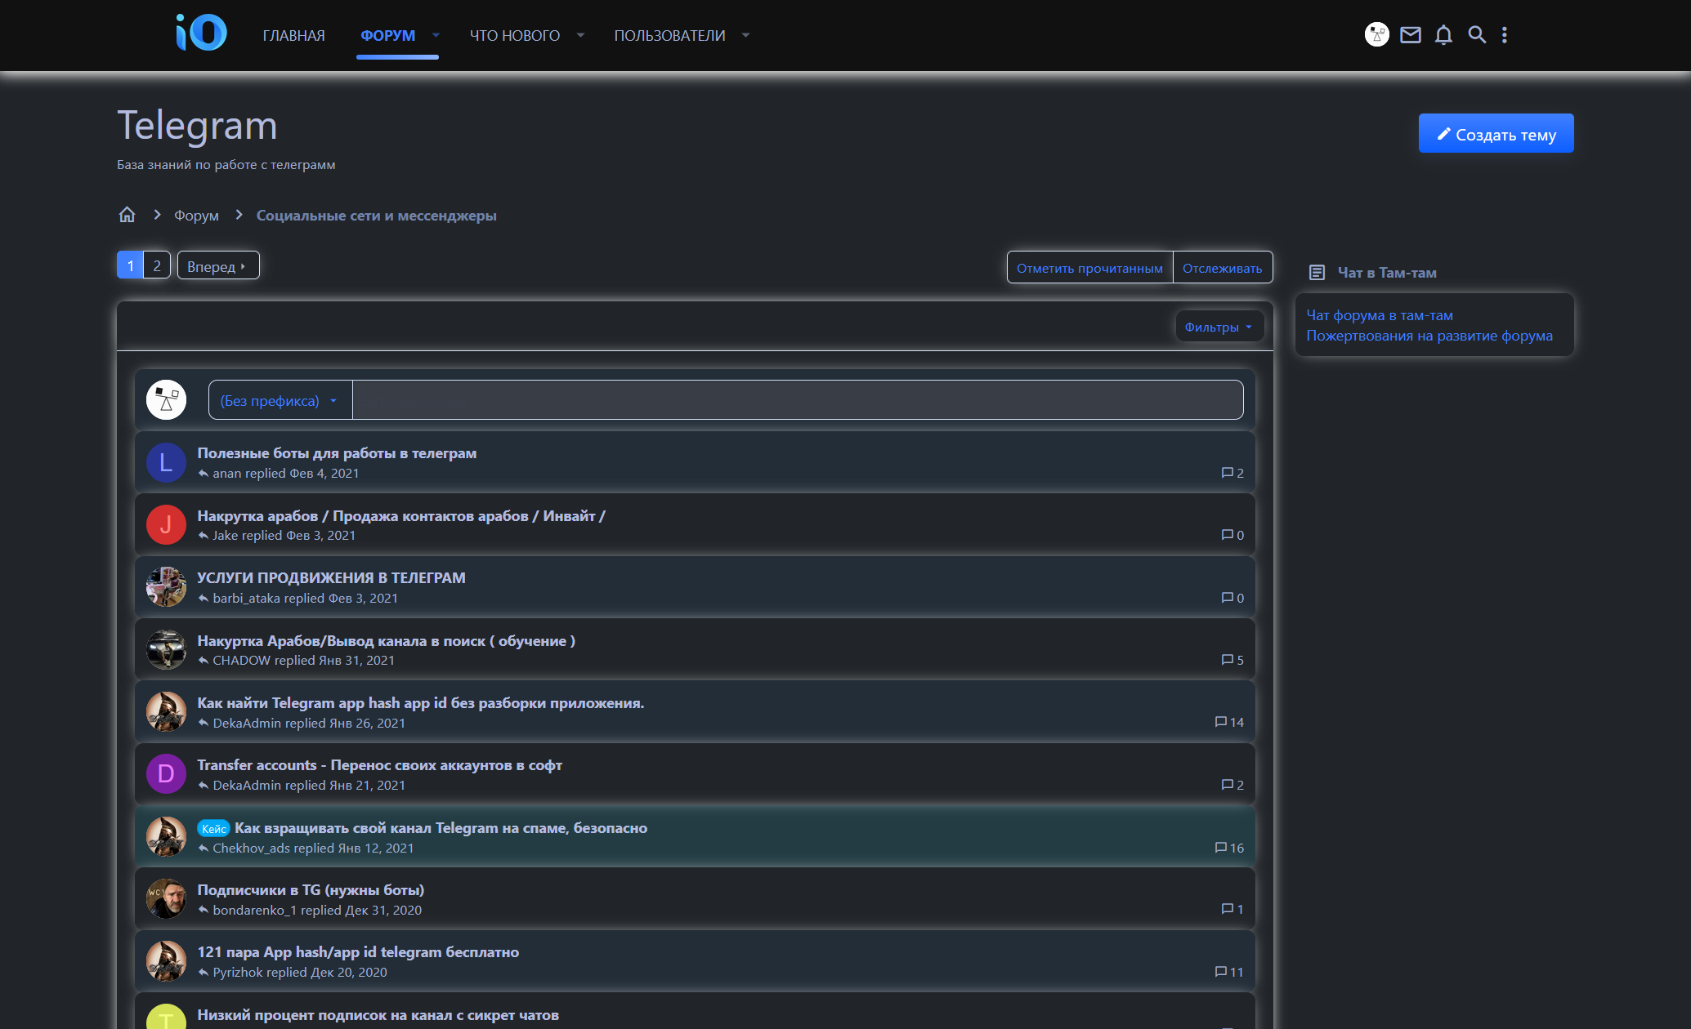Open the mail inbox icon
Image resolution: width=1691 pixels, height=1029 pixels.
tap(1410, 35)
